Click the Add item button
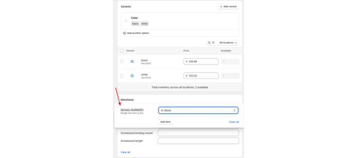Screen dimensions: 357x158 (165, 122)
